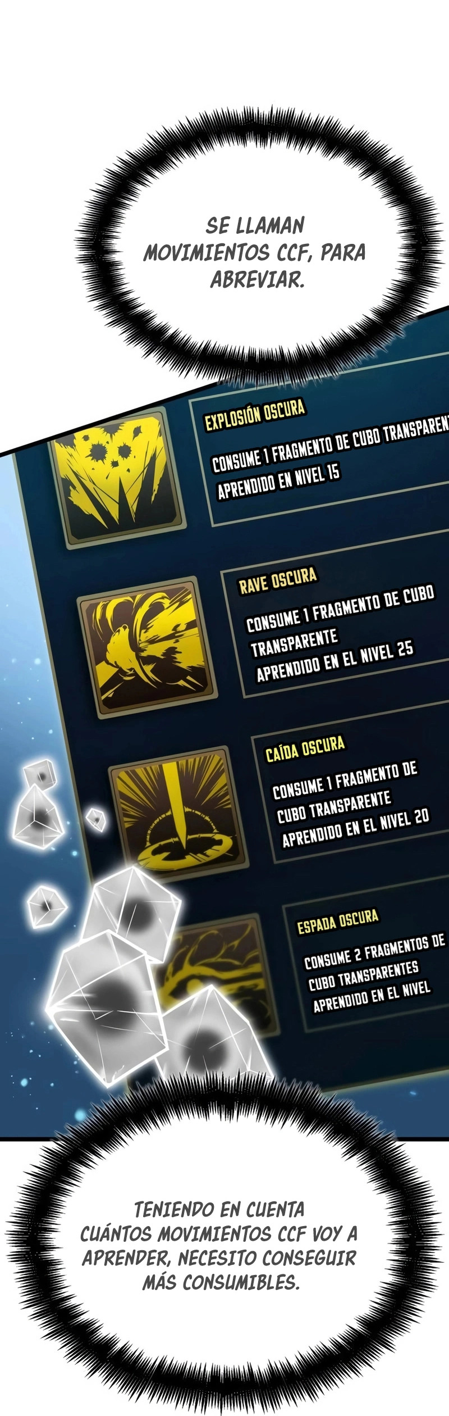
Task: Select the Caída Oscura title text
Action: 305,750
